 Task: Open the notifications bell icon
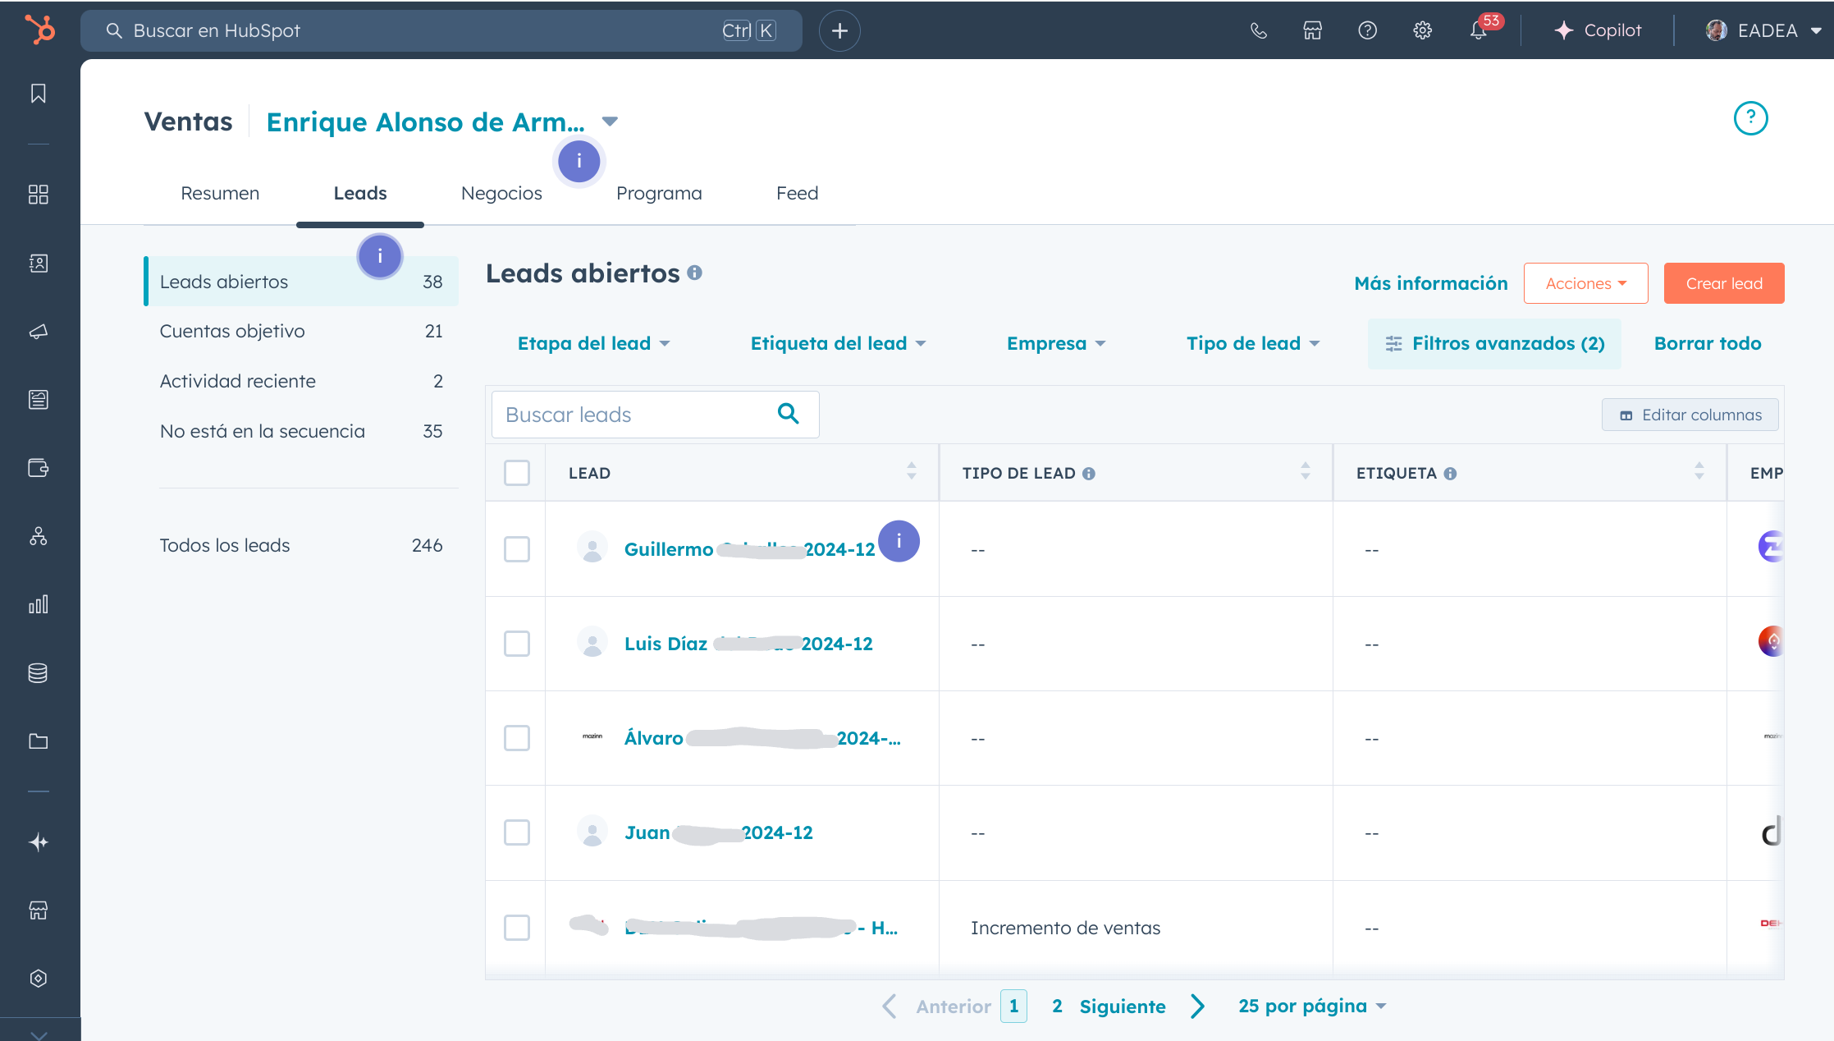1478,31
